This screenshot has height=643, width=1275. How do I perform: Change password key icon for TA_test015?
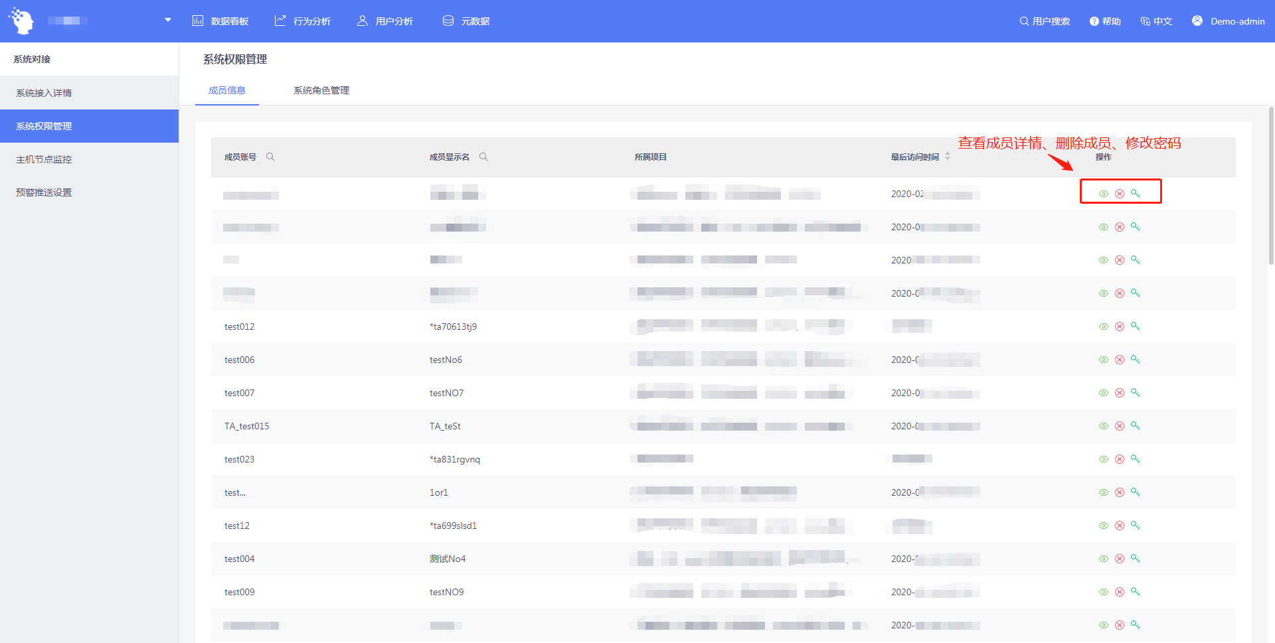pos(1136,426)
